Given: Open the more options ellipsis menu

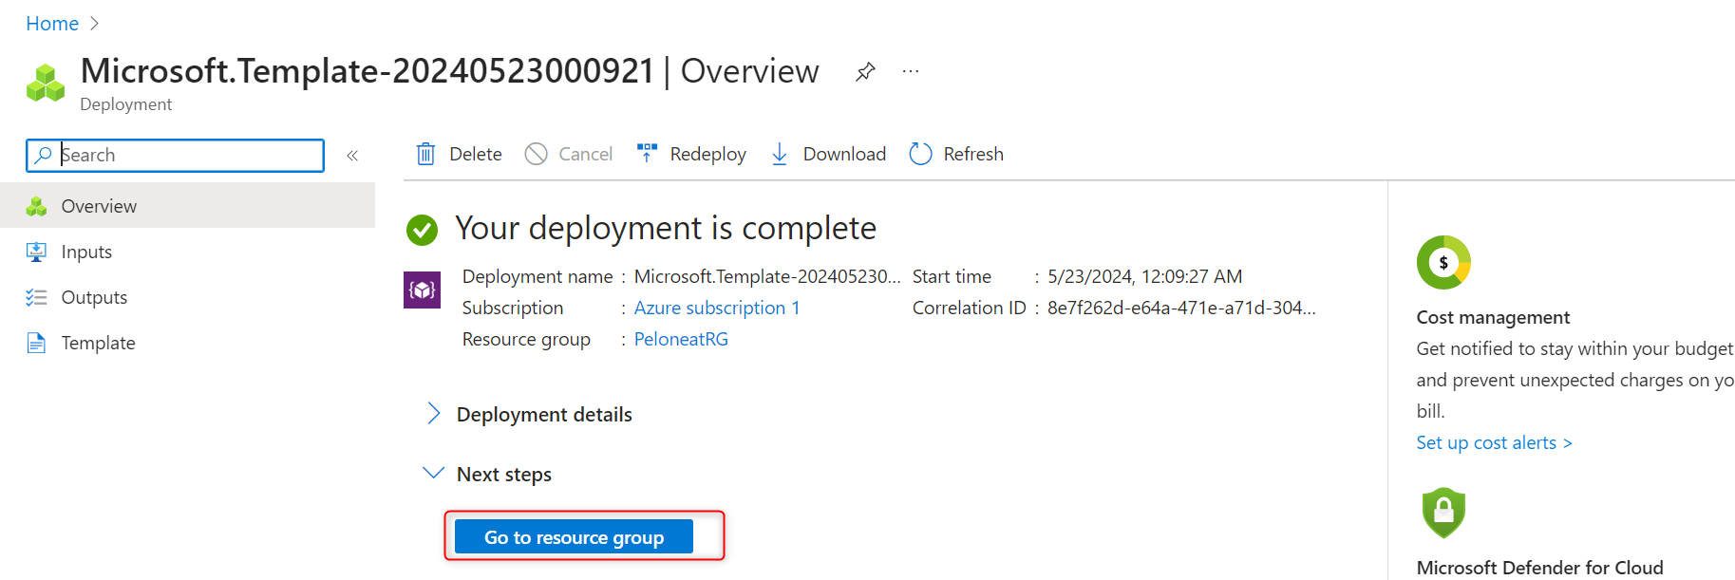Looking at the screenshot, I should point(911,72).
